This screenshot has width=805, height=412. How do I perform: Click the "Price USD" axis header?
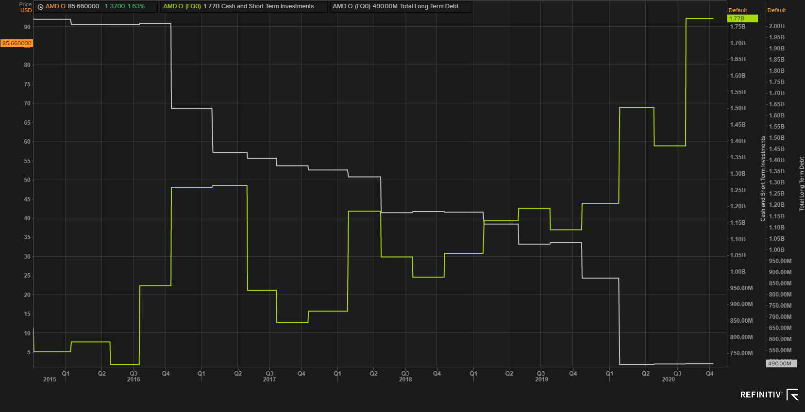pos(26,7)
